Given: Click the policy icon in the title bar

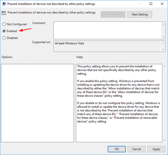Looking at the screenshot, I should point(4,4).
